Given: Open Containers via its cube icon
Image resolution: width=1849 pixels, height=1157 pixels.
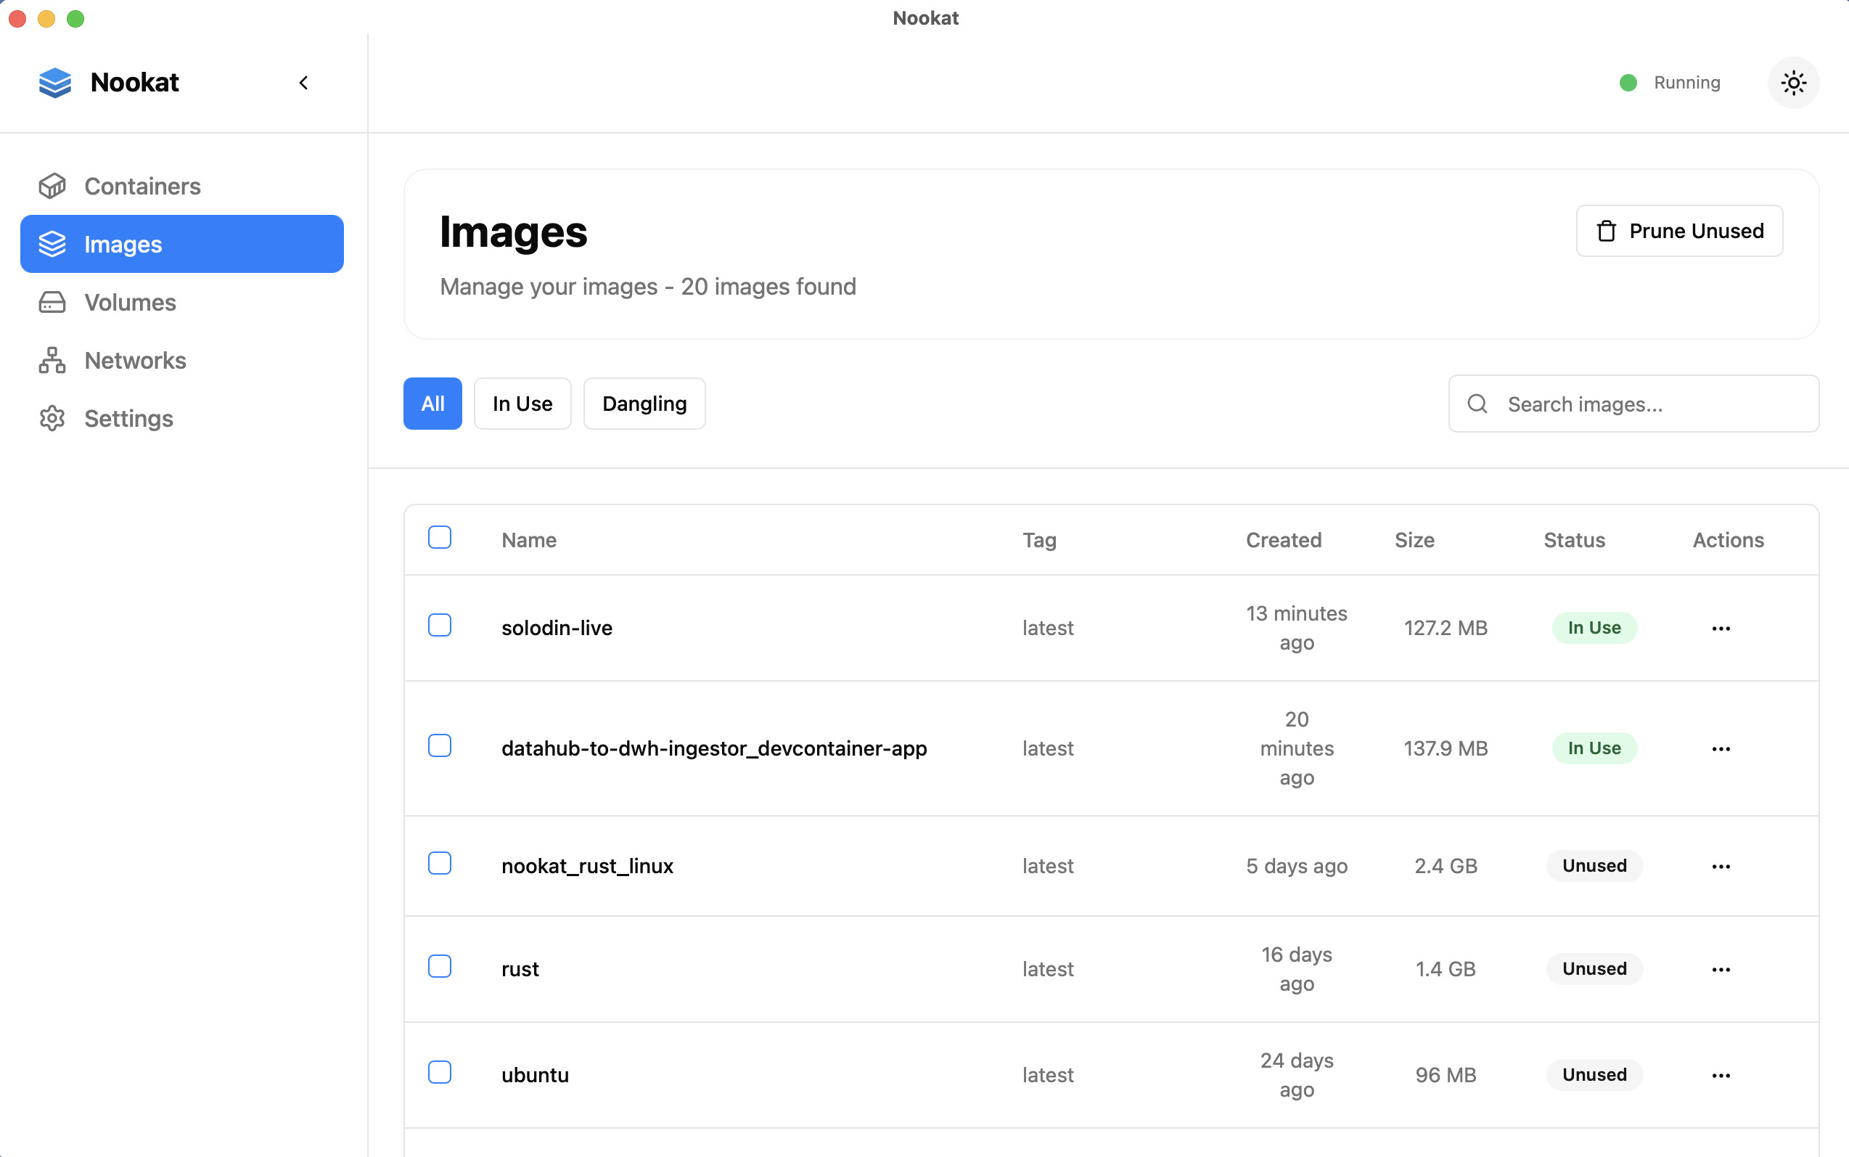Looking at the screenshot, I should 52,186.
